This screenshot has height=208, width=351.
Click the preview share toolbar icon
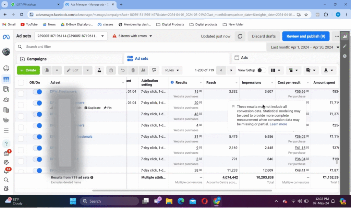[154, 70]
